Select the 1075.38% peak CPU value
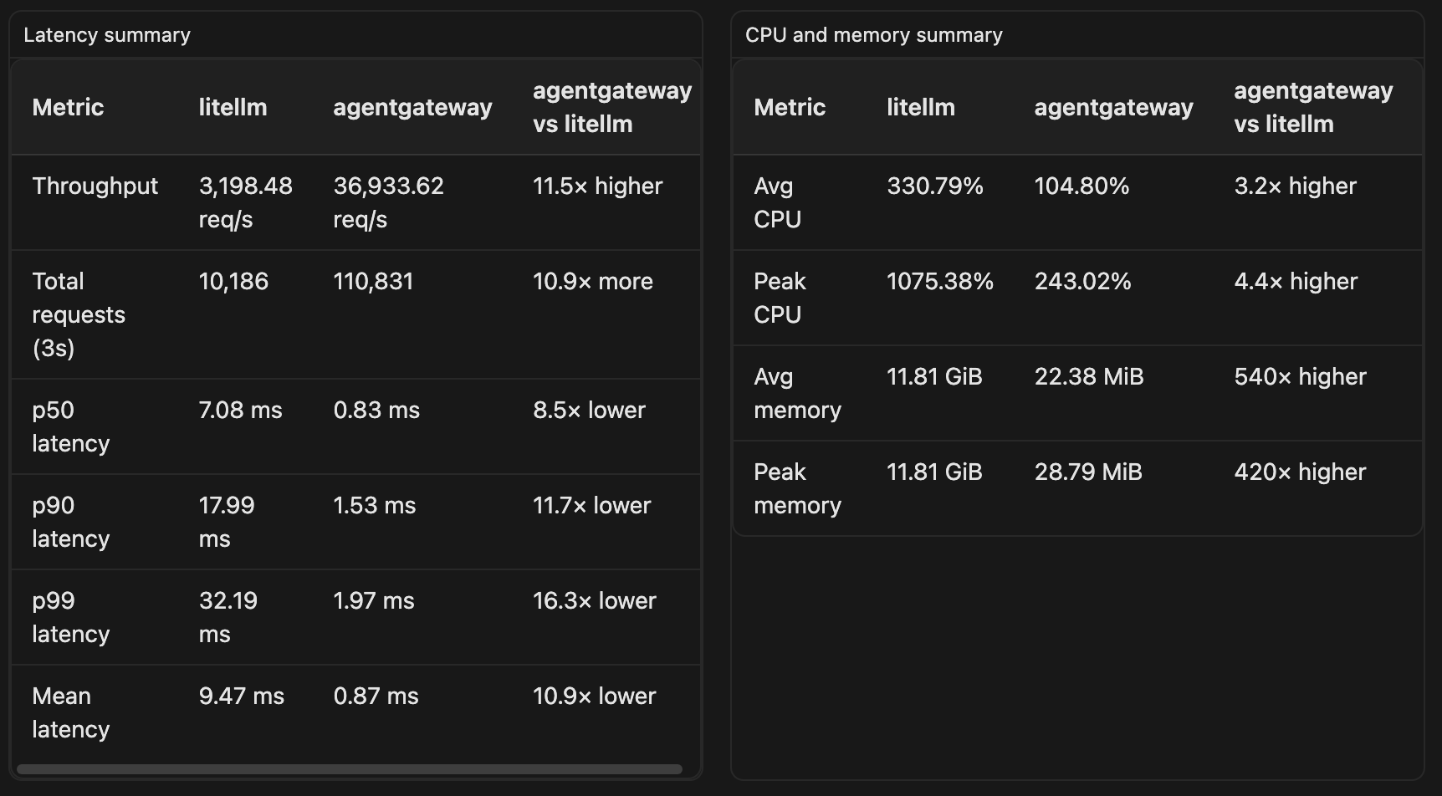 (x=940, y=281)
